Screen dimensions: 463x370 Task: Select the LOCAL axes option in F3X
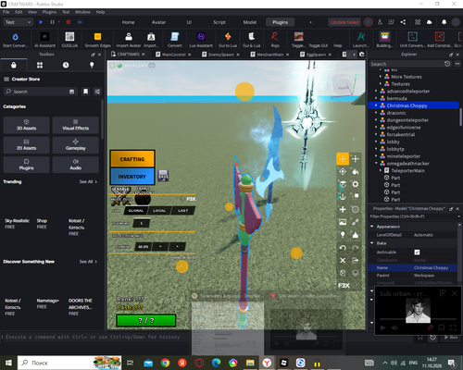click(x=159, y=211)
